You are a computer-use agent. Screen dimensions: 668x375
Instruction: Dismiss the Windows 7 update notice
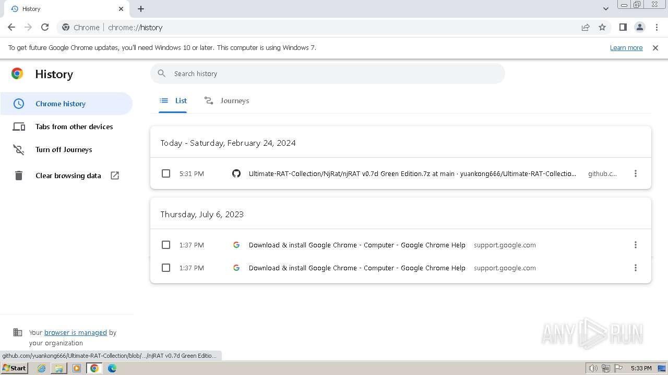(655, 48)
